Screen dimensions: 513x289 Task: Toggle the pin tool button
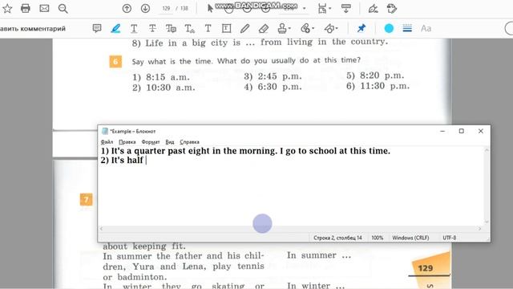click(362, 29)
